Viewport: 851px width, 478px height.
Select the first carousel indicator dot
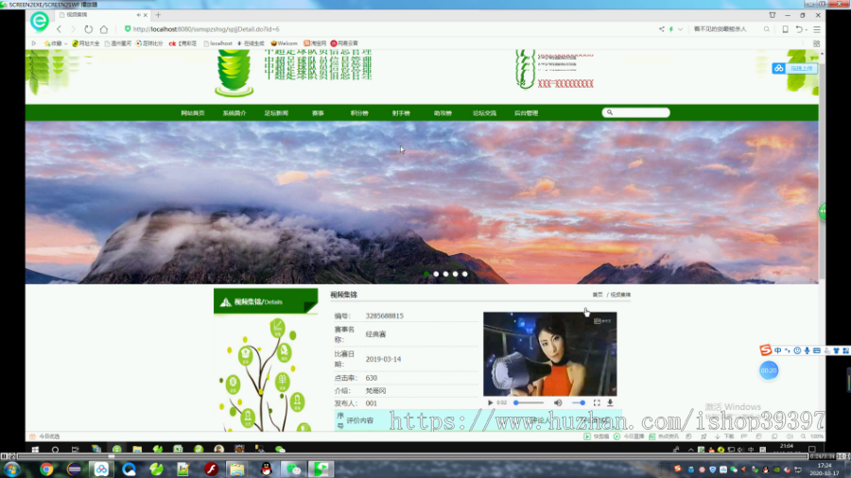click(x=426, y=274)
